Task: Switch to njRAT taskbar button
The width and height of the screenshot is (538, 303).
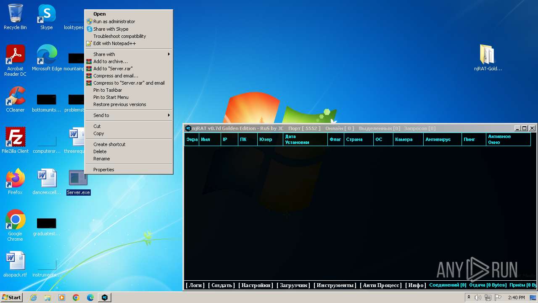Action: coord(105,298)
